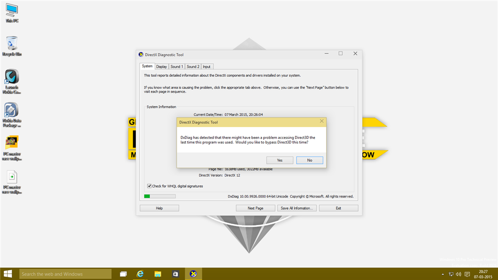
Task: Switch to the Sound 2 tab
Action: 193,67
